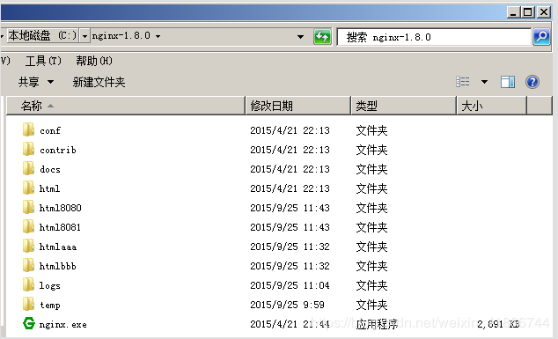Click the conf folder icon
This screenshot has width=558, height=339.
[28, 129]
